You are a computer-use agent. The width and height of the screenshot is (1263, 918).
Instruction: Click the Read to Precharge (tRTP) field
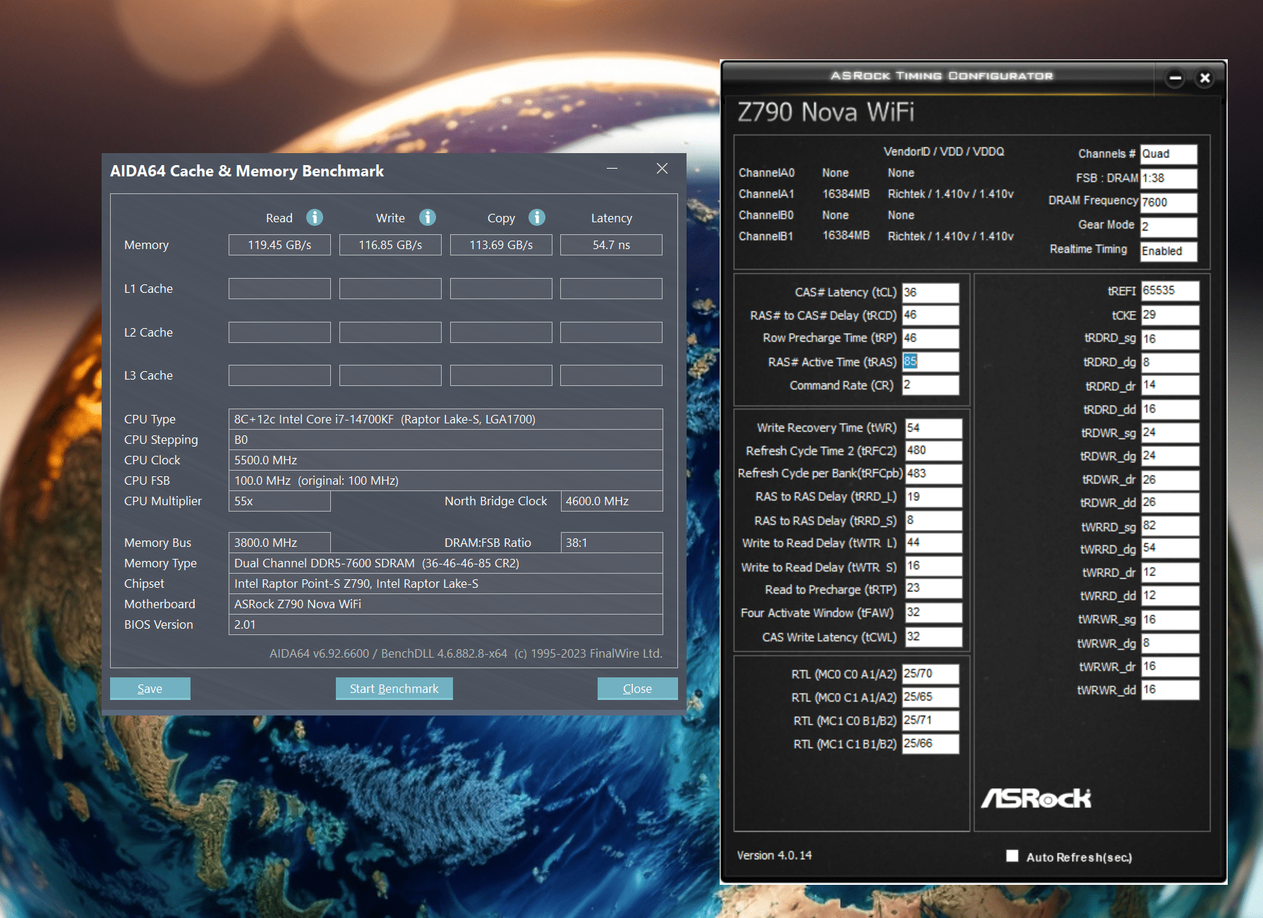933,588
